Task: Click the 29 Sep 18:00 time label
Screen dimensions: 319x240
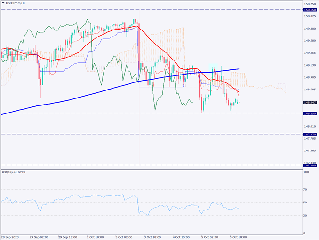Action: click(68, 237)
